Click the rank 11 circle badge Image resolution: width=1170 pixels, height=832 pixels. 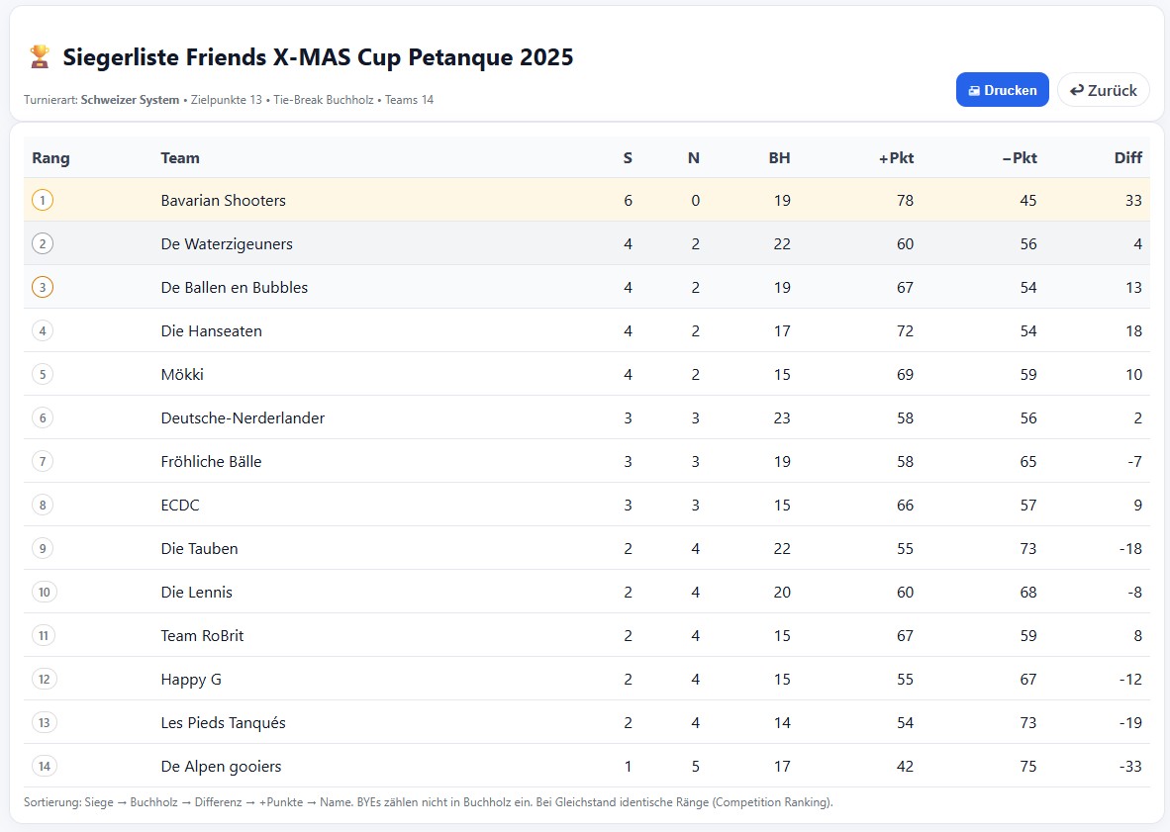point(44,636)
